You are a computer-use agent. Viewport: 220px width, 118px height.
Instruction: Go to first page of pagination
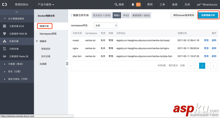(x=191, y=66)
